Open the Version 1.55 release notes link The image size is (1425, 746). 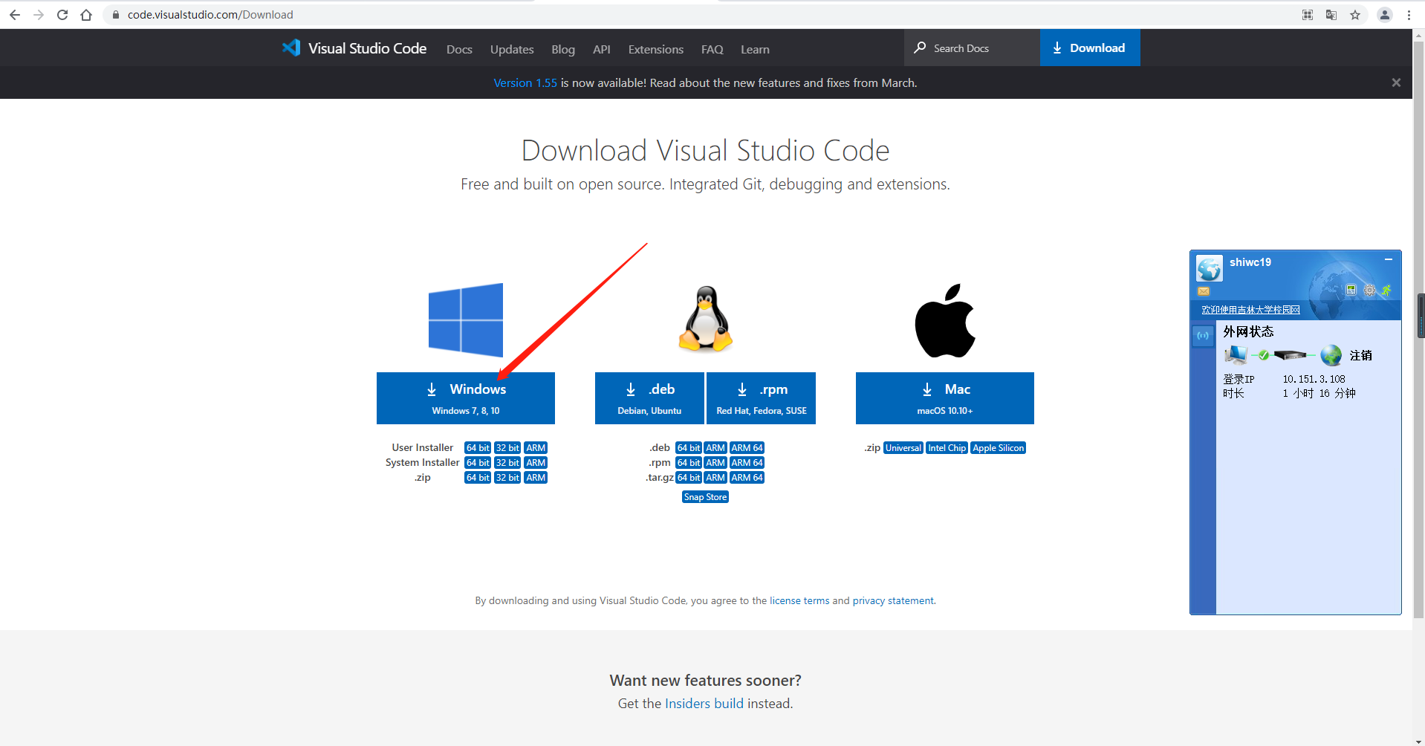pyautogui.click(x=525, y=82)
